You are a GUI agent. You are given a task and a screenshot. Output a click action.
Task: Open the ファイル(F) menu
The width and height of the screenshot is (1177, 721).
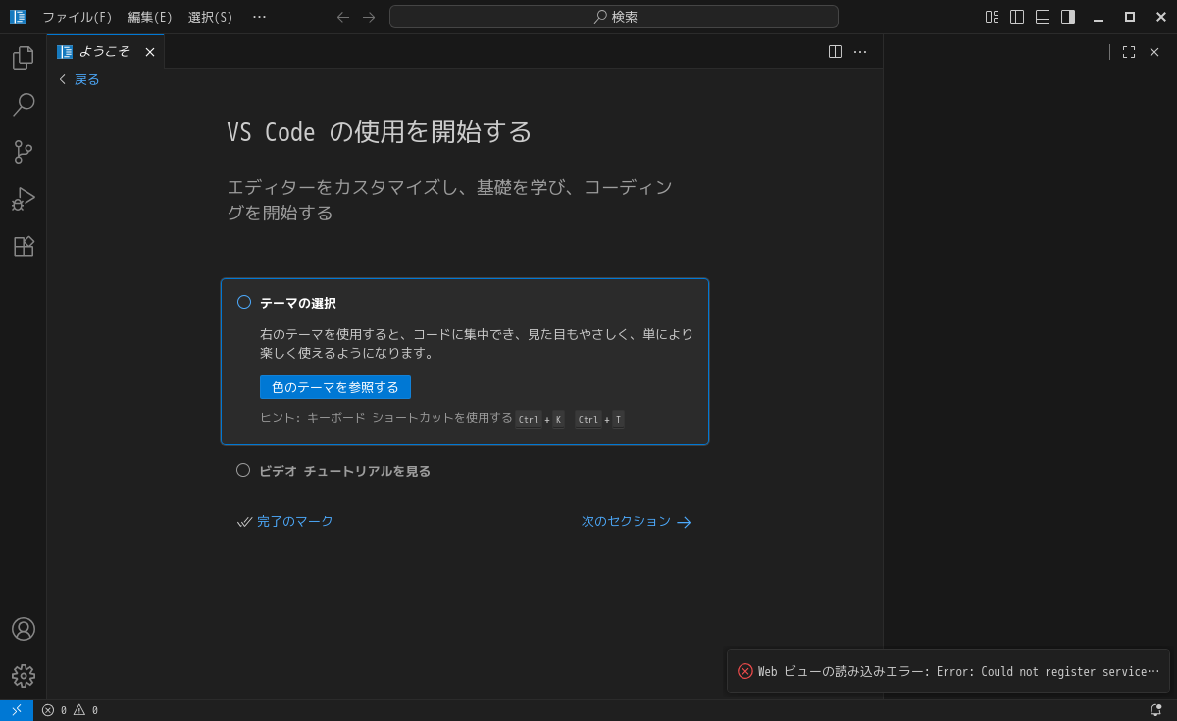77,17
